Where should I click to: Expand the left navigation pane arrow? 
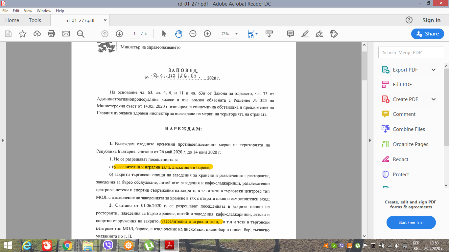click(x=3, y=140)
